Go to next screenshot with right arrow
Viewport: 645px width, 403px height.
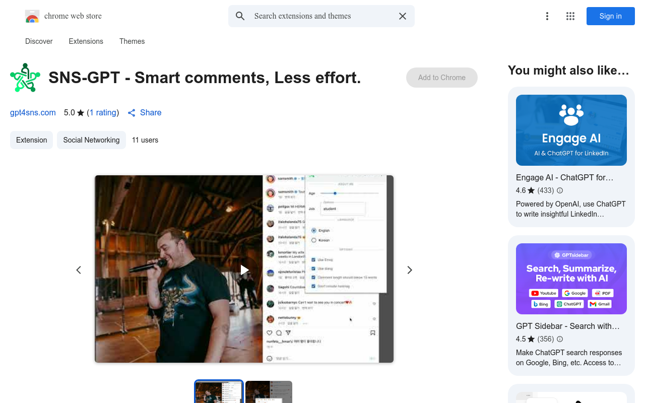click(410, 270)
